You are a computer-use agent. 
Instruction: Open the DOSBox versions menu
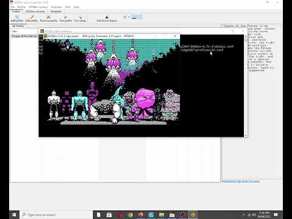coord(38,7)
